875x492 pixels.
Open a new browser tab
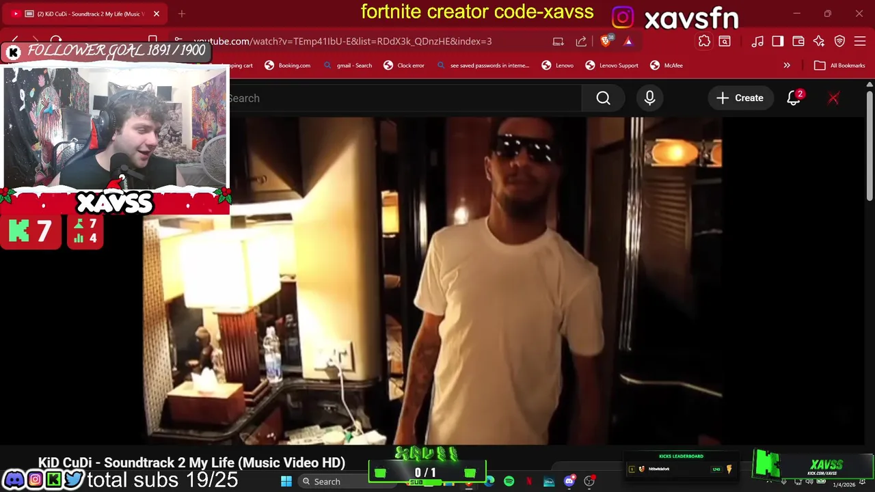(182, 14)
